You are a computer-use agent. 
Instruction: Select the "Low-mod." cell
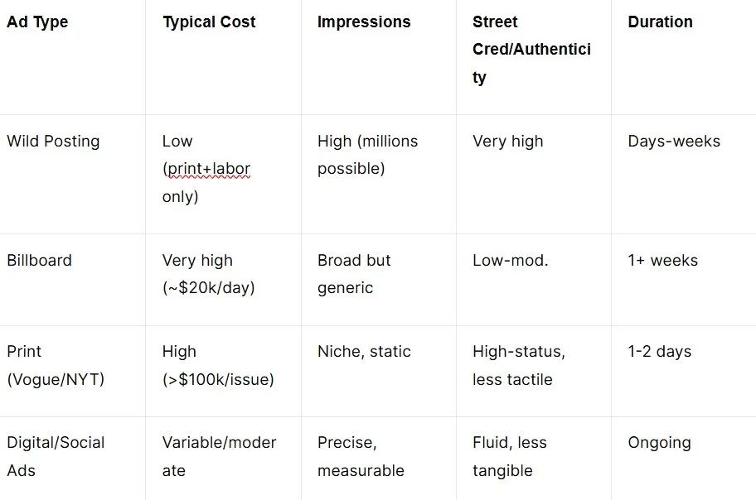pos(511,260)
